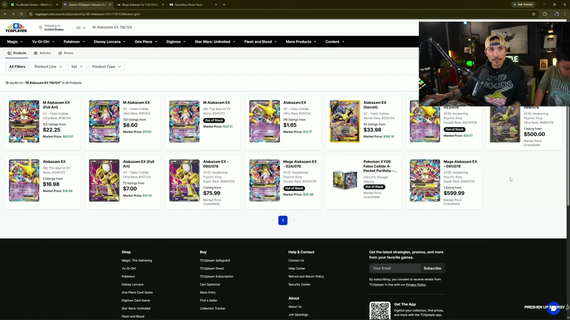Click the All Filters button
570x320 pixels.
point(17,67)
